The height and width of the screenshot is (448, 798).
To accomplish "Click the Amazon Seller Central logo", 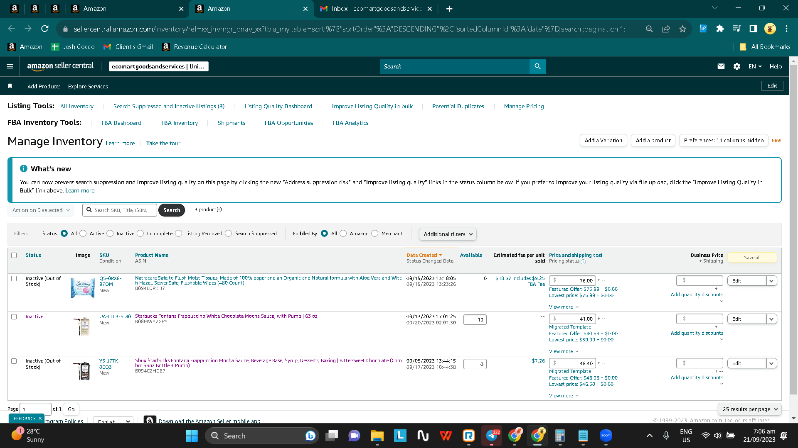I will click(x=60, y=66).
